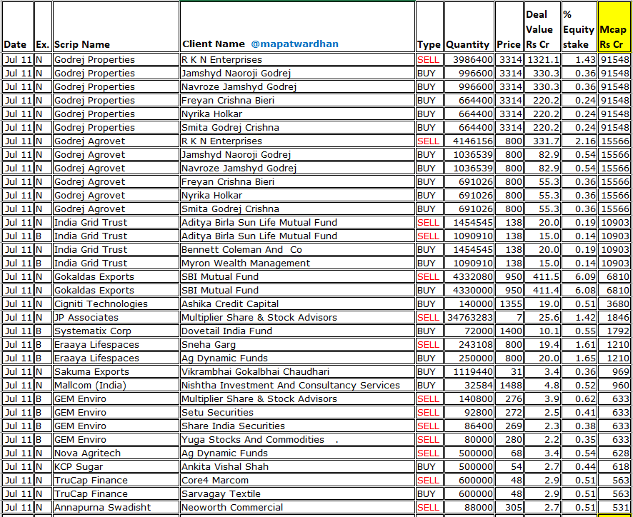Click exchange 'B' in Systematix Corp row
This screenshot has height=517, width=633.
click(43, 331)
